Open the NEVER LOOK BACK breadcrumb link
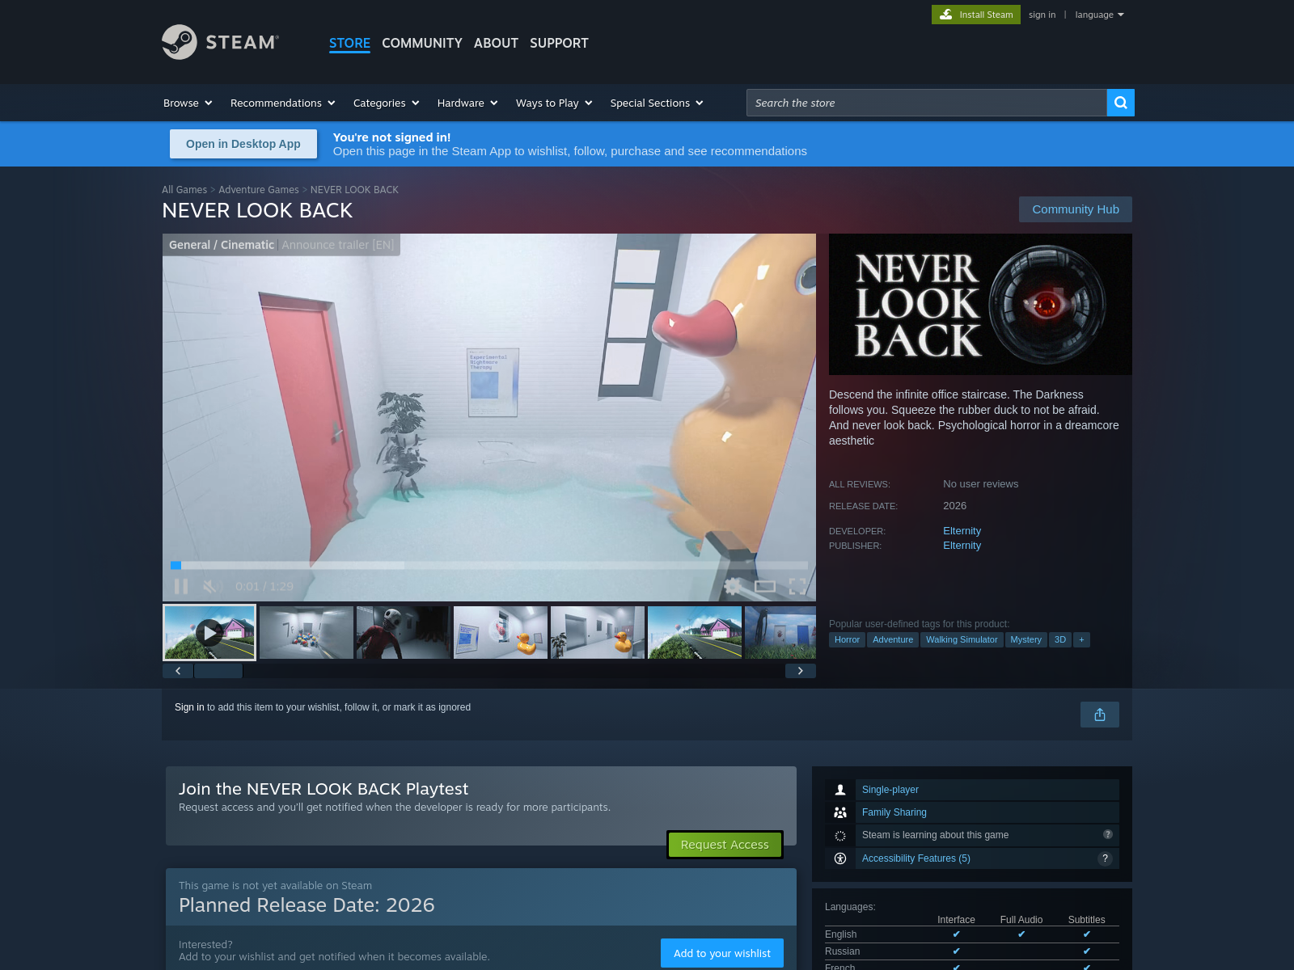 tap(354, 190)
